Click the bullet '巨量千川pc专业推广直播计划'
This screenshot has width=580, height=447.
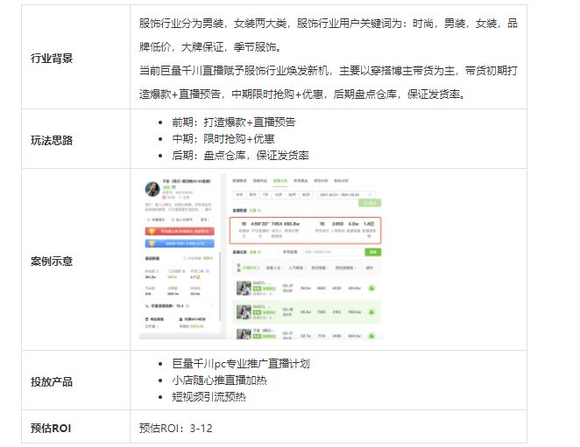click(241, 364)
